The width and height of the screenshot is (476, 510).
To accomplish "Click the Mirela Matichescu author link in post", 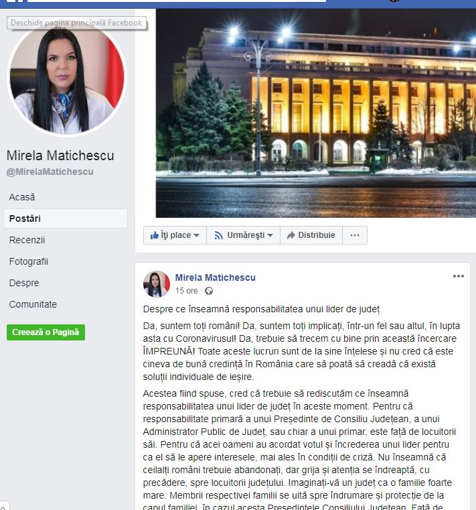I will pos(215,277).
